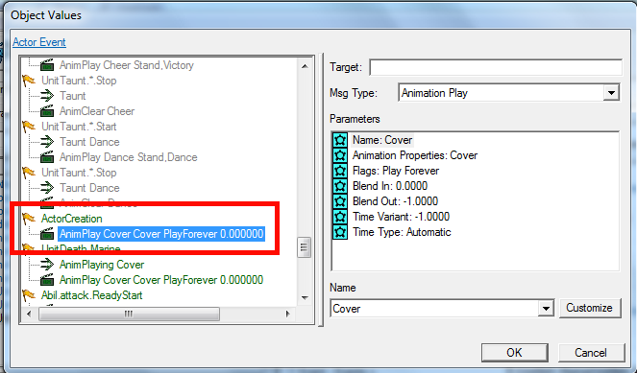Select the Blend In: 0.0000 parameter

[x=390, y=186]
